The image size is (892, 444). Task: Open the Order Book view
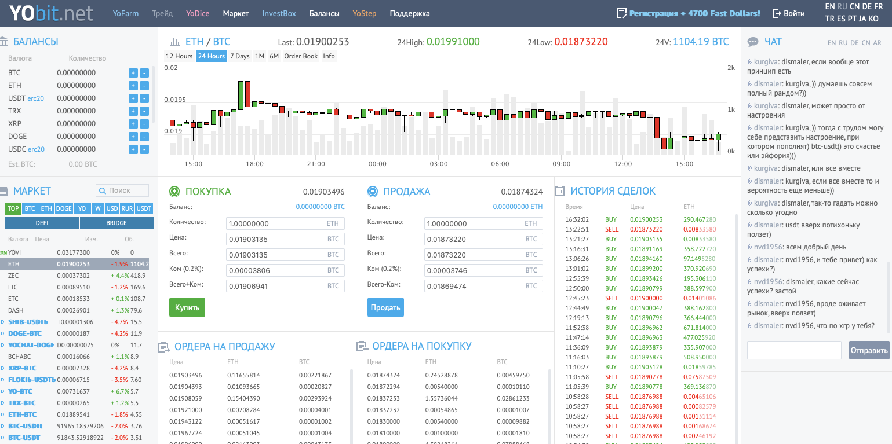click(x=301, y=56)
